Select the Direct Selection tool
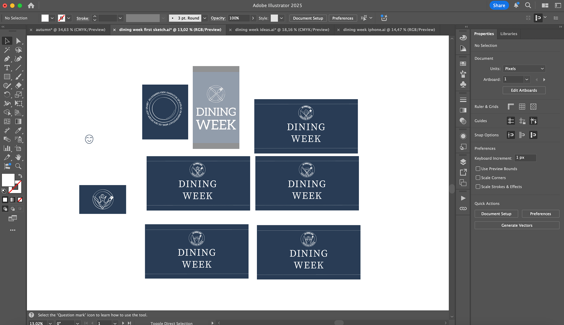This screenshot has height=325, width=564. (x=18, y=41)
